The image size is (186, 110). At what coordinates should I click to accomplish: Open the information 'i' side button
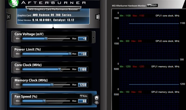[x=97, y=17]
